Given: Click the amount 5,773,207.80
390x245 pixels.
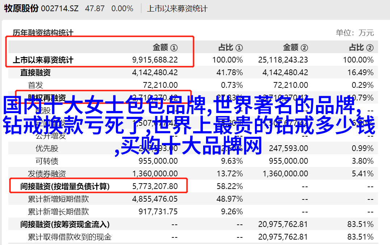Looking at the screenshot, I should (x=155, y=186).
